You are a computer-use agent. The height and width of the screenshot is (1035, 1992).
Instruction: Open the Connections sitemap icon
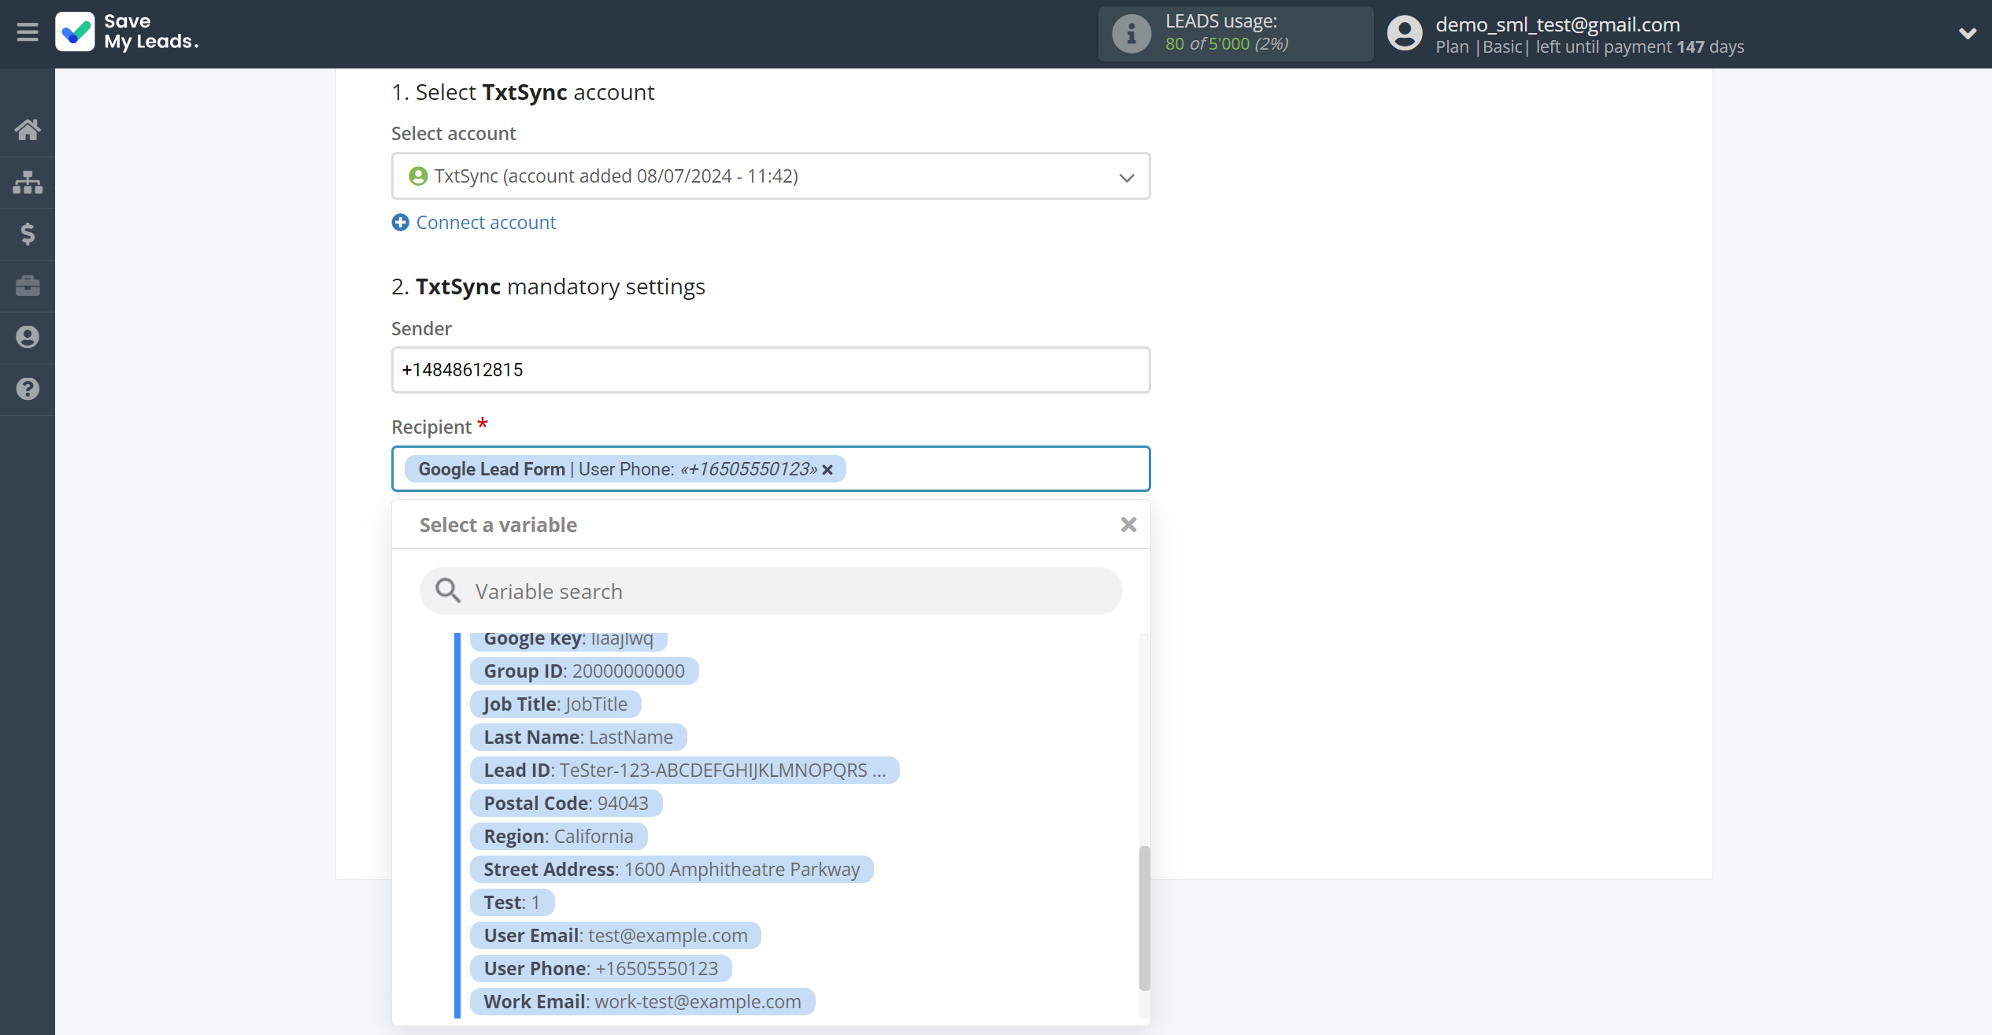click(28, 182)
